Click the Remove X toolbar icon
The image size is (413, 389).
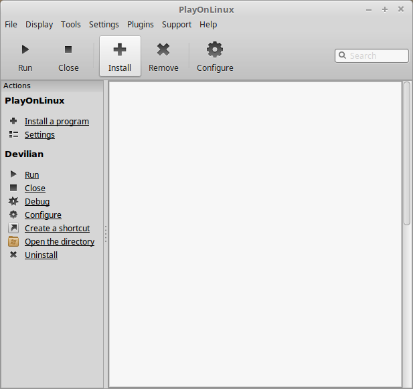pos(163,49)
